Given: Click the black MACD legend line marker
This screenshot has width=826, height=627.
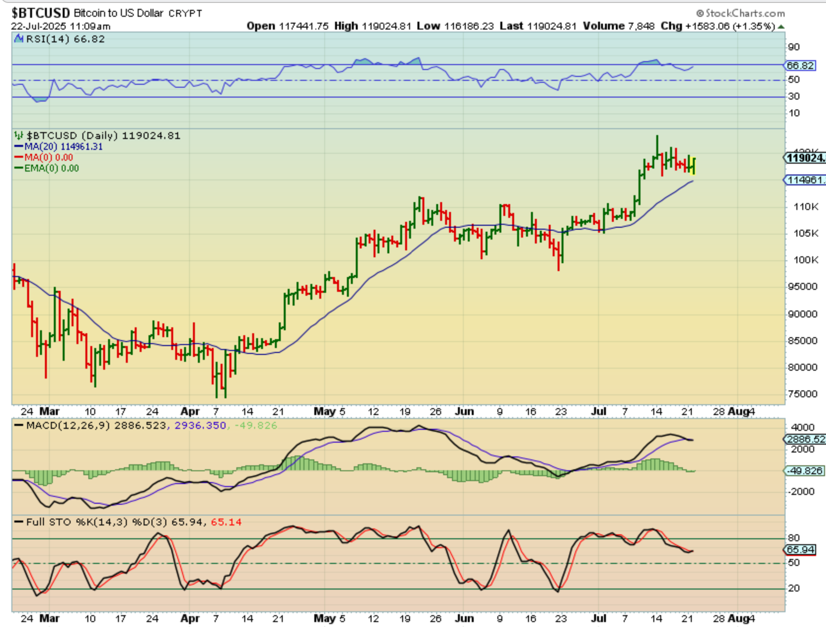Looking at the screenshot, I should click(19, 425).
